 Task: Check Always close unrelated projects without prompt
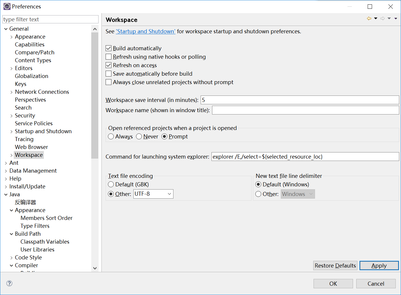(x=109, y=82)
